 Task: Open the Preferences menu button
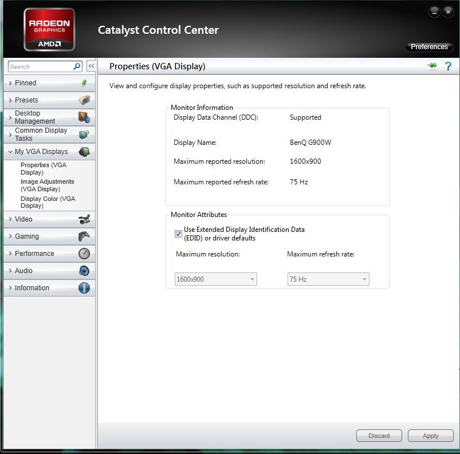429,47
